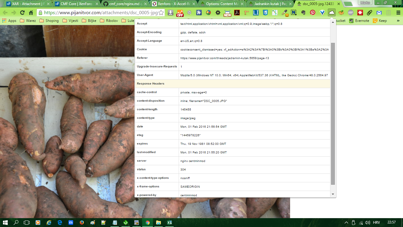The width and height of the screenshot is (403, 227).
Task: Click the paperclip extension icon
Action: click(370, 13)
